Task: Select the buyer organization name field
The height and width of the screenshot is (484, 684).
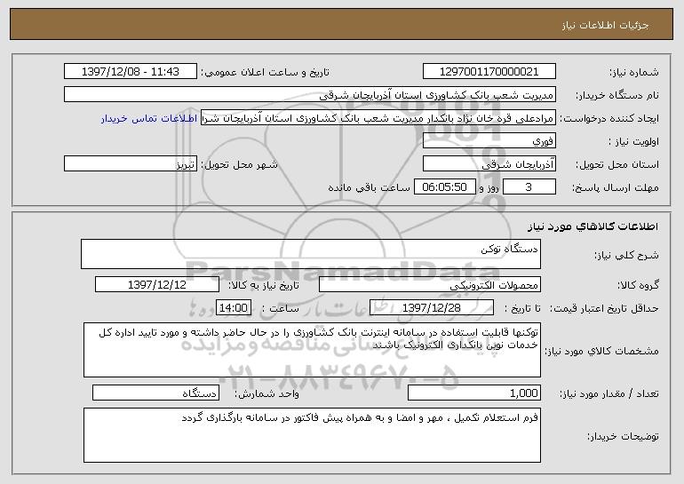Action: (x=310, y=95)
